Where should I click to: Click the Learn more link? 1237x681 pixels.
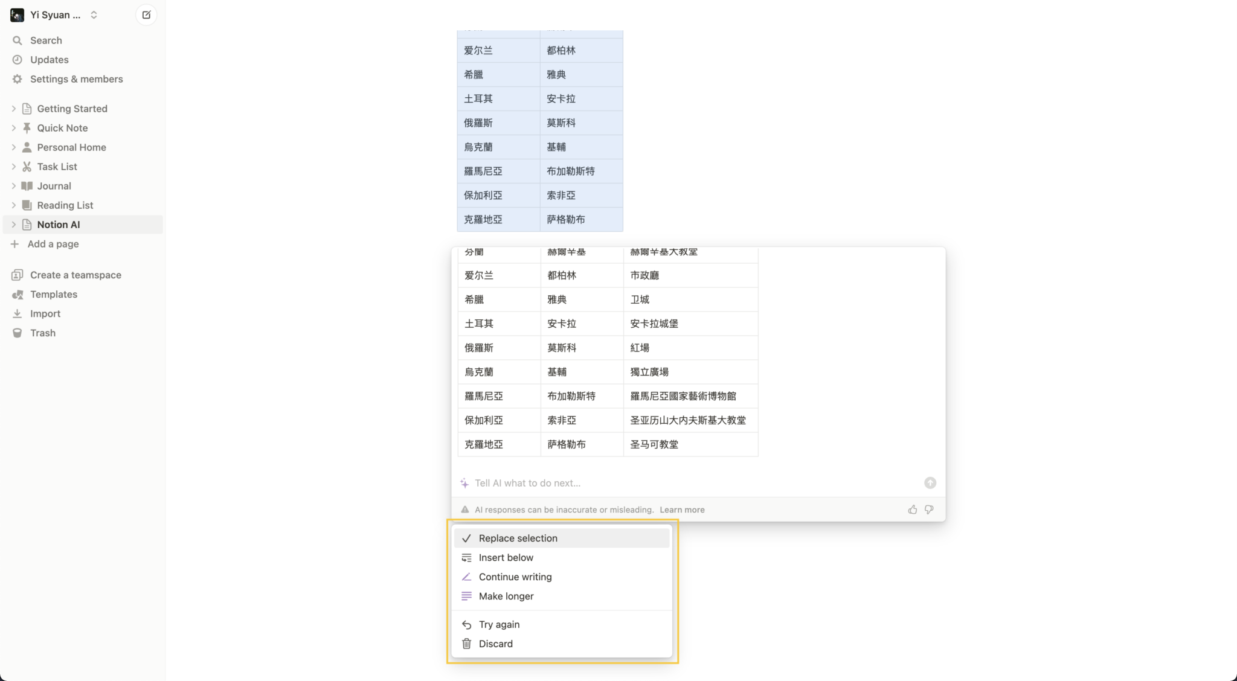(x=681, y=509)
